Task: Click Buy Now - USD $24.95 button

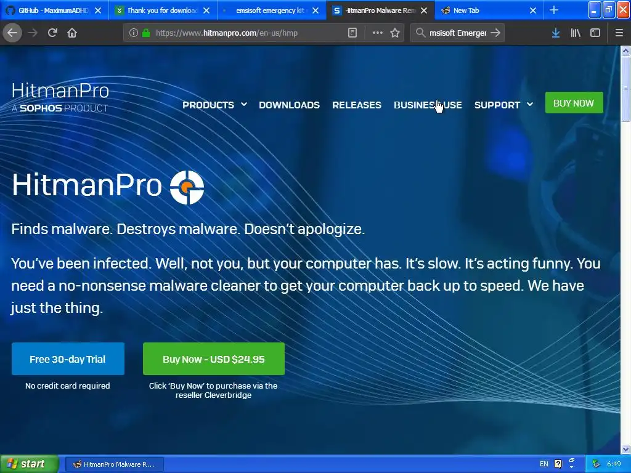Action: point(214,359)
